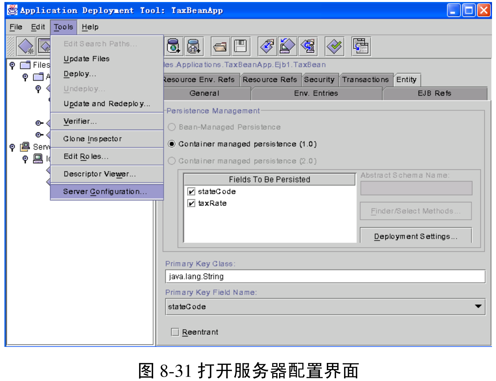Viewport: 496px width, 381px height.
Task: Select the Bean-Managed Persistence radio button
Action: coord(172,127)
